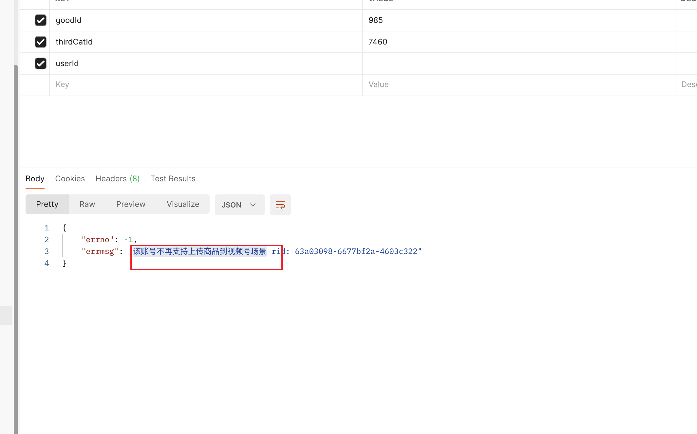The height and width of the screenshot is (434, 697).
Task: Click the thirdCatId value 7460
Action: pos(378,42)
